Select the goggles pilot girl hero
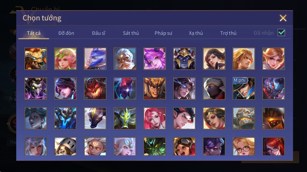This screenshot has height=172, width=307. (184, 146)
